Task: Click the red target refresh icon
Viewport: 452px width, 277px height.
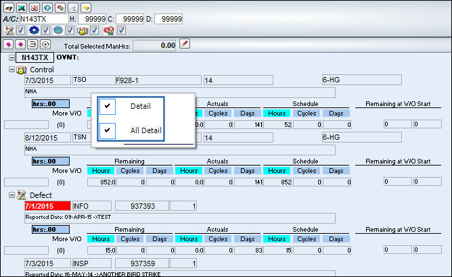Action: pos(35,8)
